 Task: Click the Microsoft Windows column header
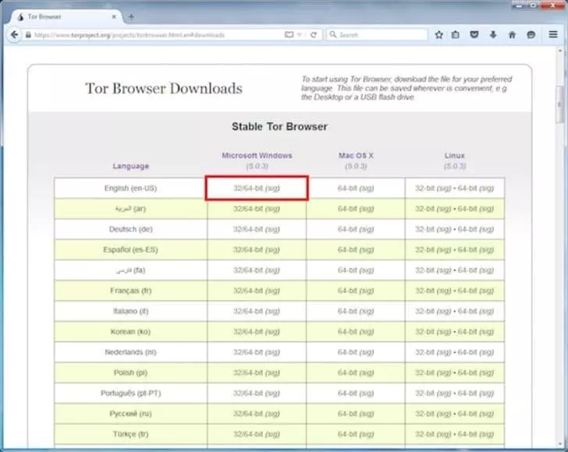257,156
